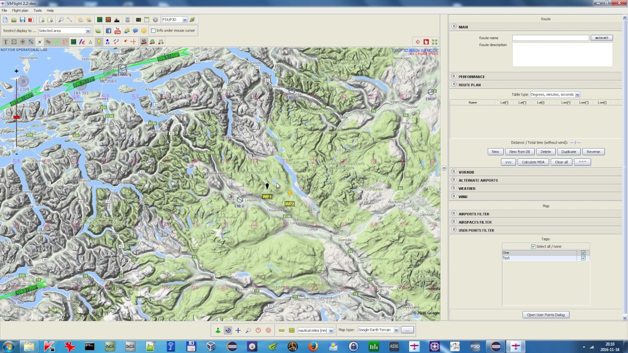Click the green aircraft position icon in the bottom toolbar

pos(218,330)
